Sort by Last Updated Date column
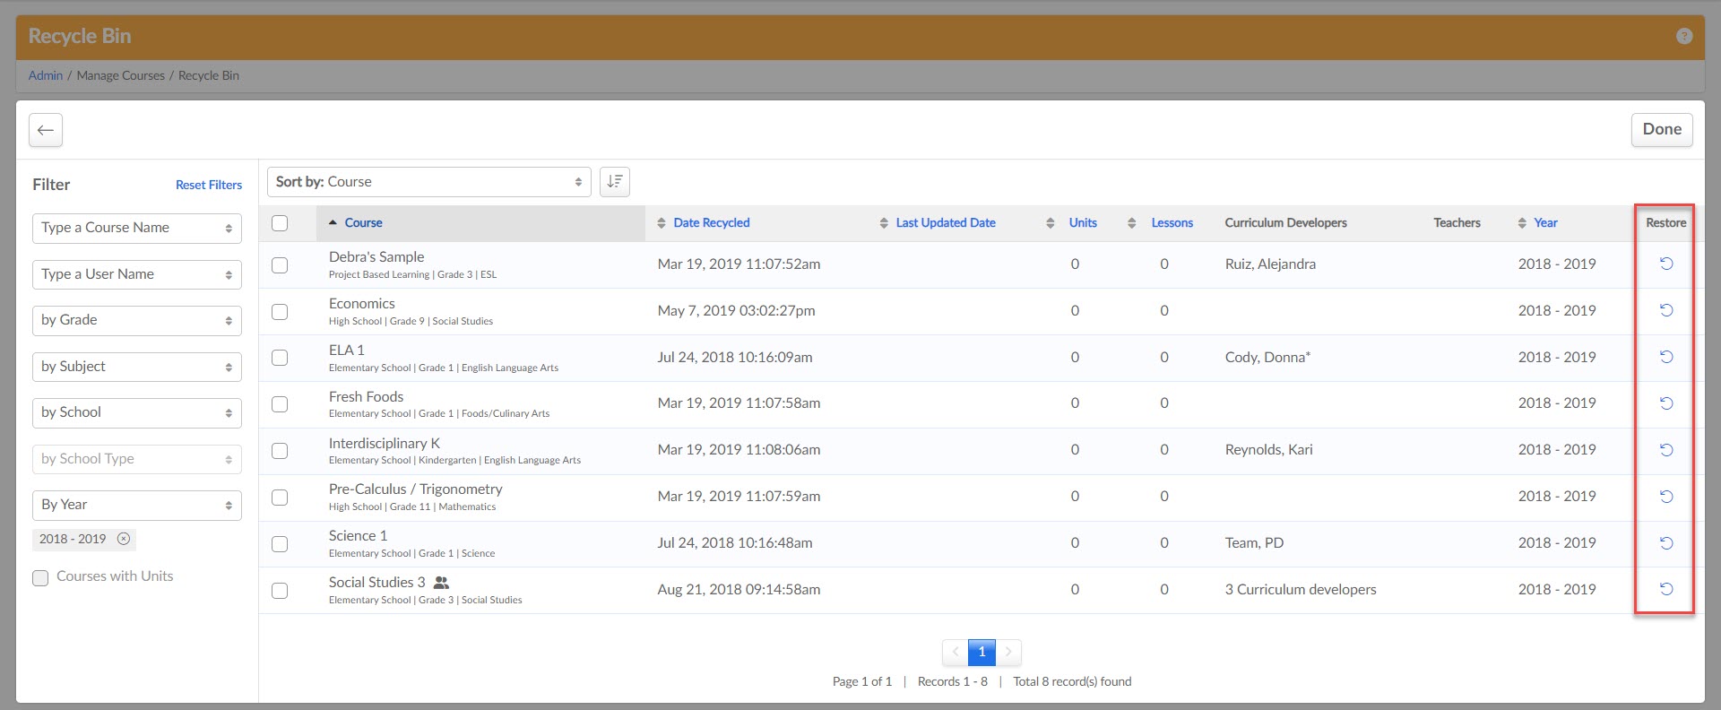This screenshot has height=710, width=1721. point(946,223)
